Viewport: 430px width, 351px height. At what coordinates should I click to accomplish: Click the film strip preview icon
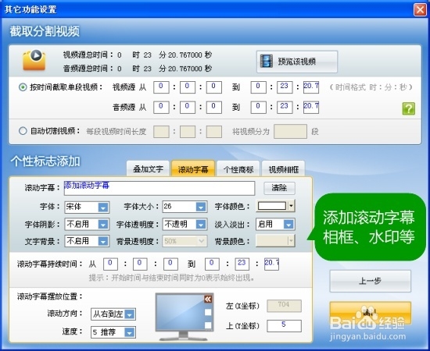pos(267,61)
